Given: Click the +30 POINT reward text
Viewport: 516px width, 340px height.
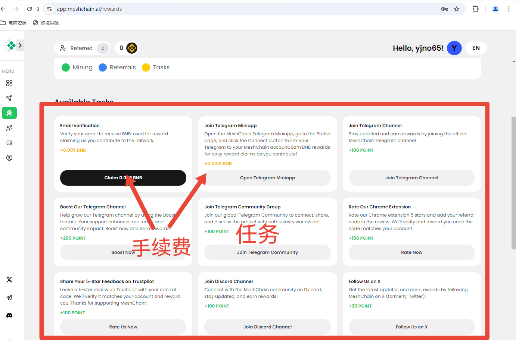Looking at the screenshot, I should coord(360,306).
